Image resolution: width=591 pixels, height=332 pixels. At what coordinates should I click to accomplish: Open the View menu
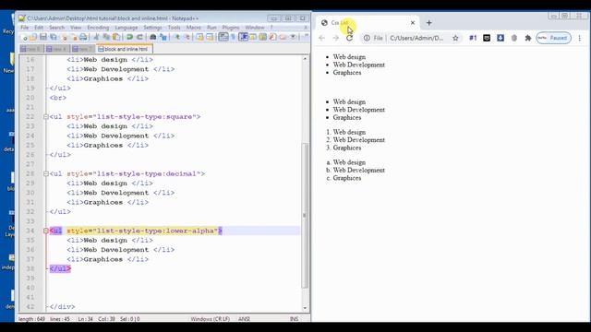76,28
